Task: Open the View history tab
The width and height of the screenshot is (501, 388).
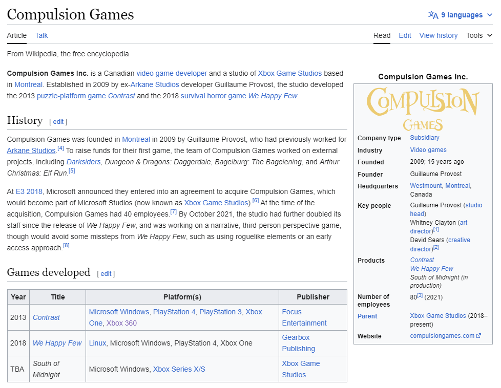Action: 439,35
